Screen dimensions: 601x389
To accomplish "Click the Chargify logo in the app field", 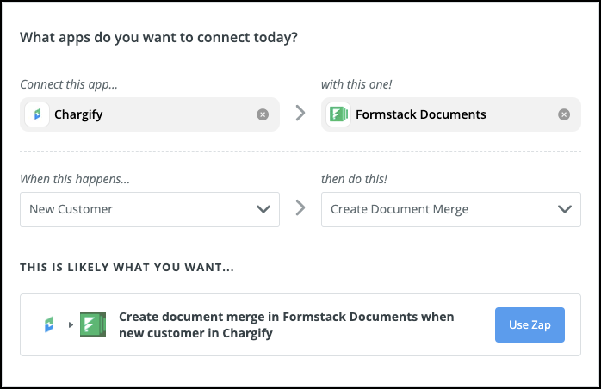I will tap(36, 114).
